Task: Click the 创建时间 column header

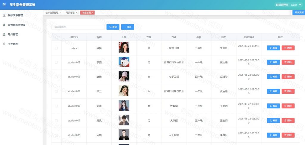Action: tap(249, 37)
